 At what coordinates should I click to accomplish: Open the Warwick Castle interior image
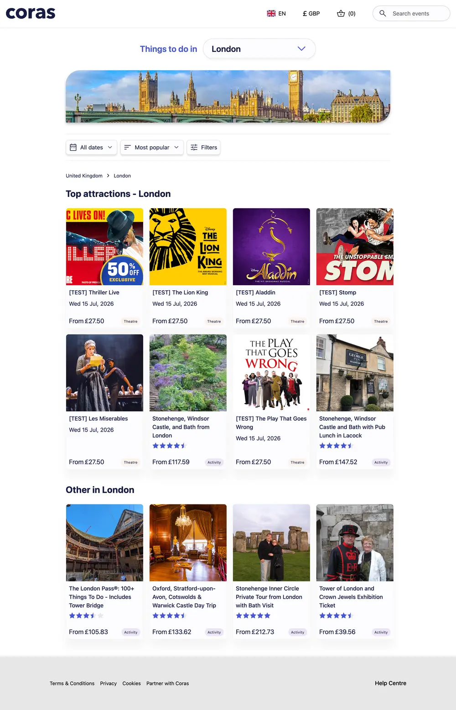click(x=188, y=543)
